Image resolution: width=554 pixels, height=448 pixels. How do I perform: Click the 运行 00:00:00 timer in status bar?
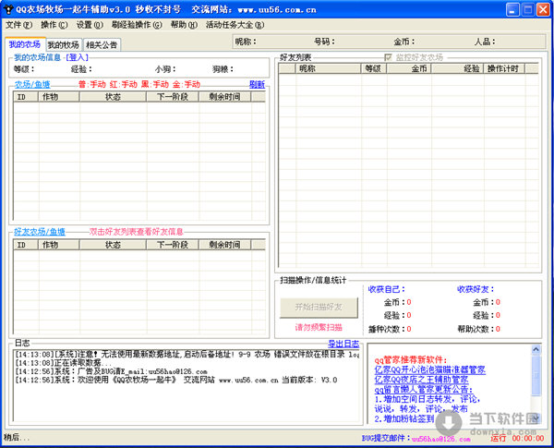click(x=517, y=439)
